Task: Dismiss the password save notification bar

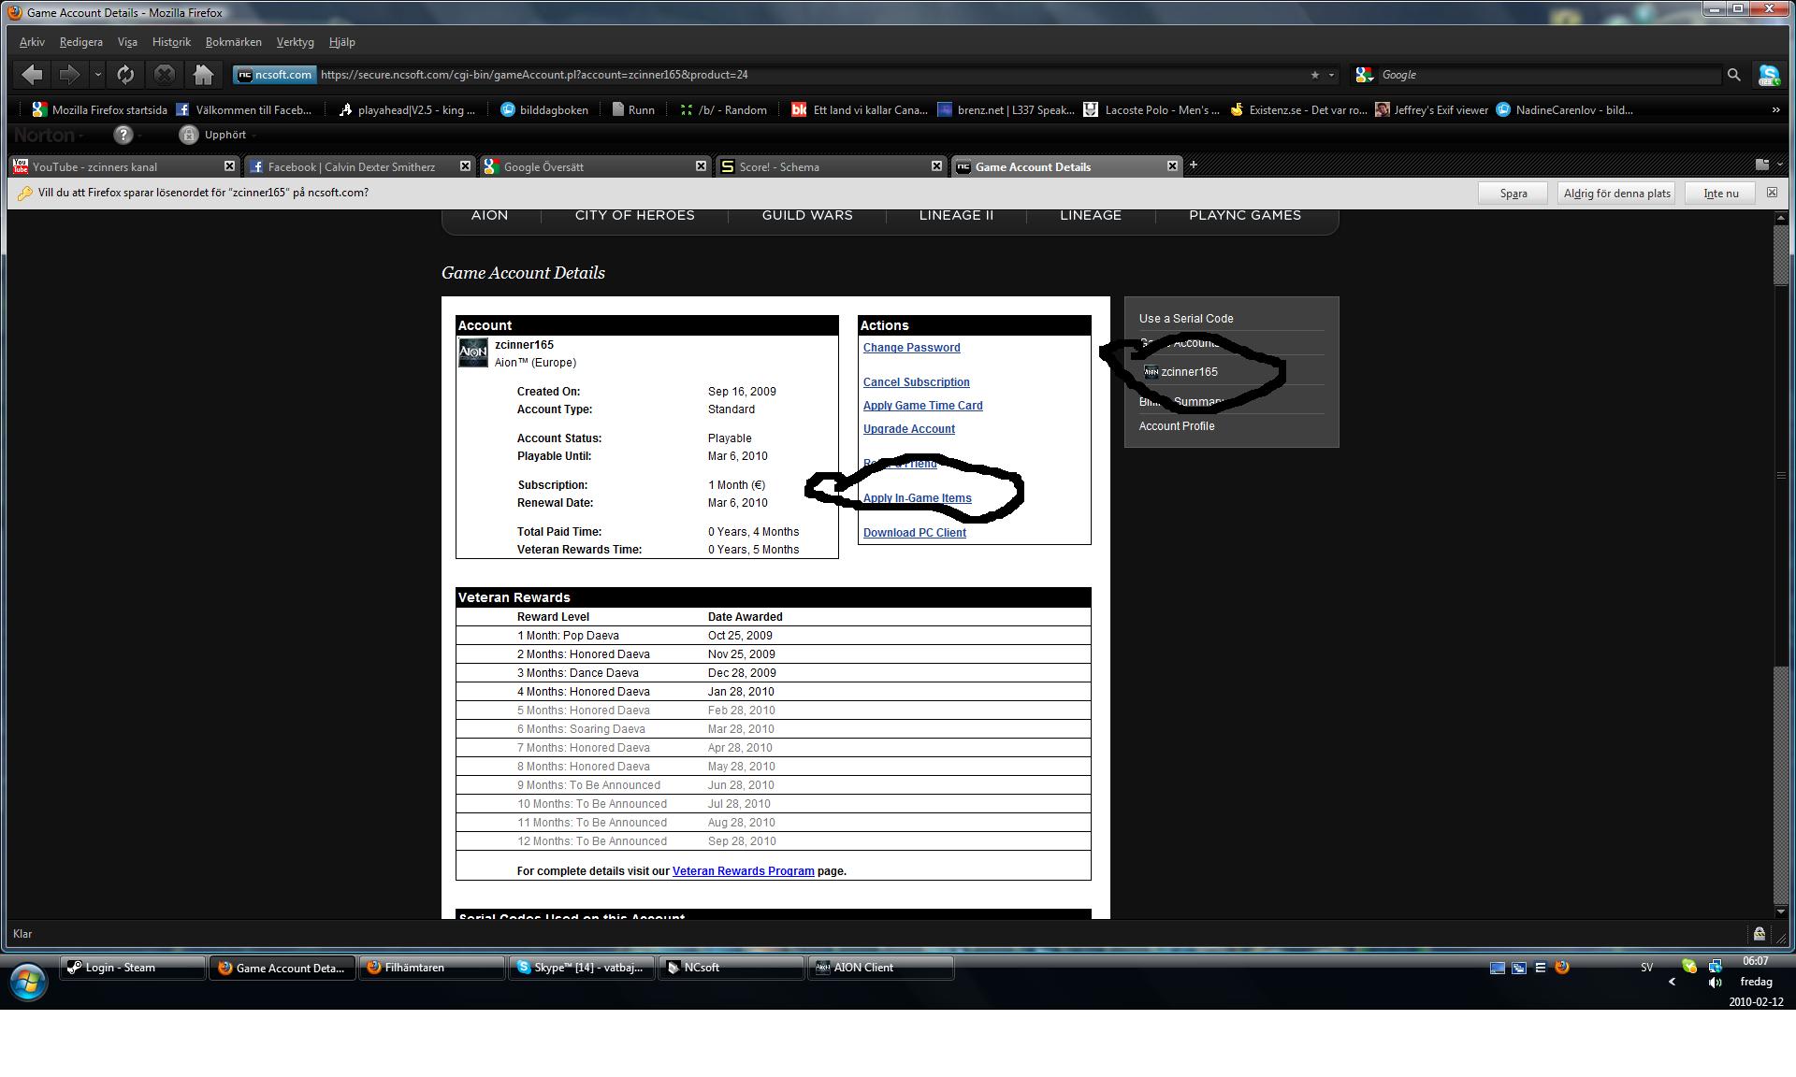Action: 1772,193
